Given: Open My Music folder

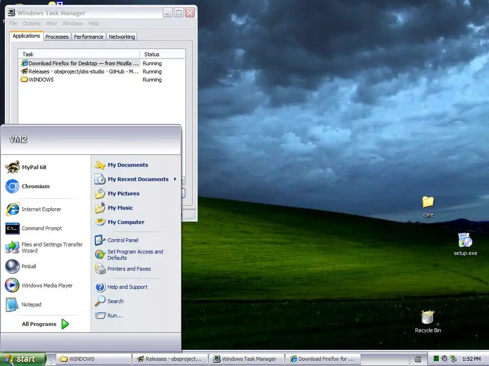Looking at the screenshot, I should [x=114, y=208].
